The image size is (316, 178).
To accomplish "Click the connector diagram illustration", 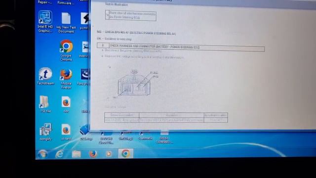I will (x=134, y=83).
